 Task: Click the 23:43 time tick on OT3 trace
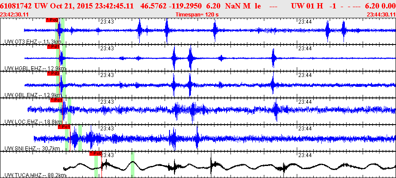107,22
